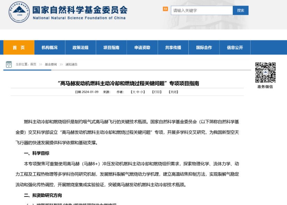Go to the 首页 home tab
Screen dimensions: 287x205
pos(19,48)
